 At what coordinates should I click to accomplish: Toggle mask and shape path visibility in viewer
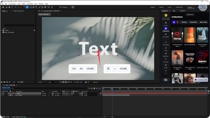66,82
